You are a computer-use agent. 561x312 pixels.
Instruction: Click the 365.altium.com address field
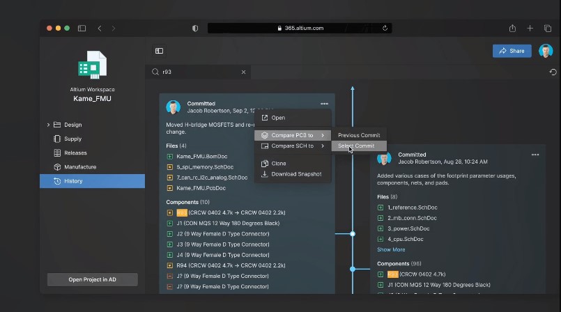click(x=300, y=28)
